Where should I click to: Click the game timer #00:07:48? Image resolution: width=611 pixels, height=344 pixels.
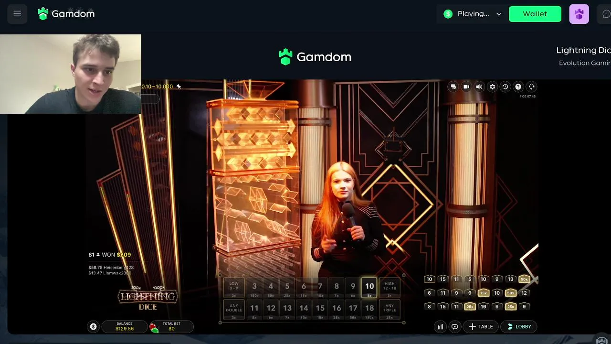tap(527, 97)
